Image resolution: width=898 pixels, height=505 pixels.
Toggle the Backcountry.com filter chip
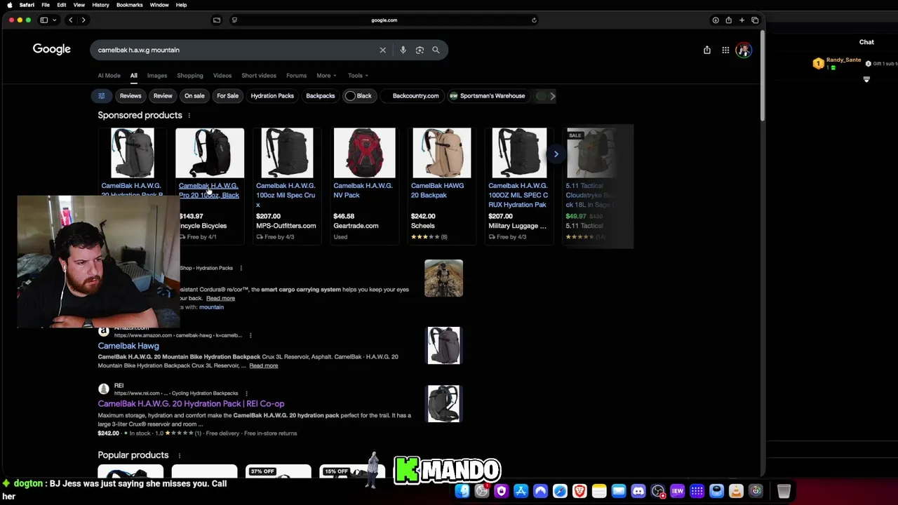pyautogui.click(x=412, y=96)
